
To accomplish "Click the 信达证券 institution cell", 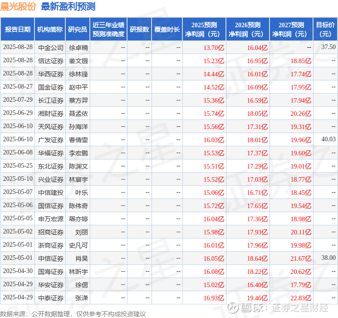I will coord(51,61).
